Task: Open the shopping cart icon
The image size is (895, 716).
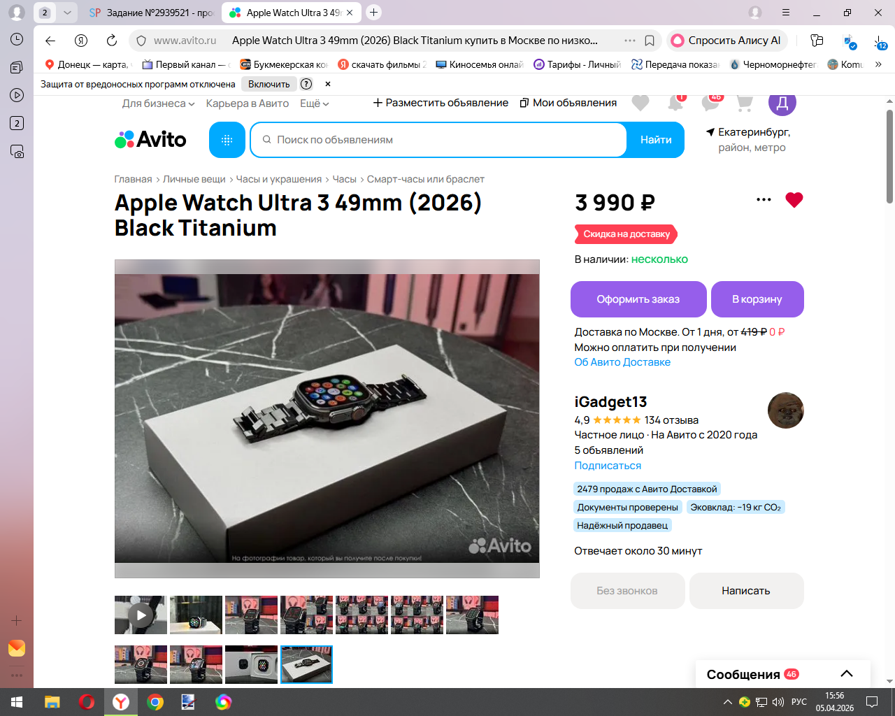Action: tap(745, 103)
